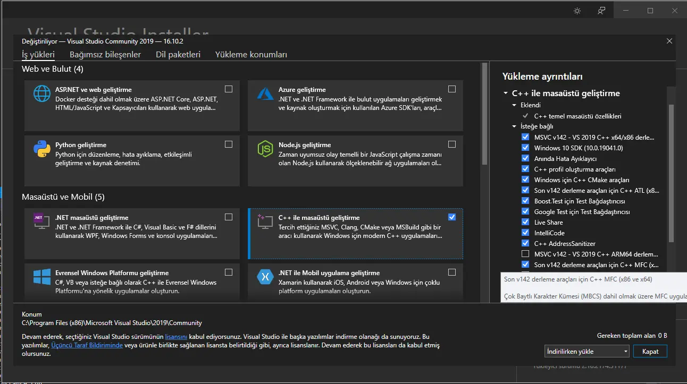This screenshot has height=384, width=687.
Task: Click the Evrensel Windows Platformu icon
Action: [42, 277]
